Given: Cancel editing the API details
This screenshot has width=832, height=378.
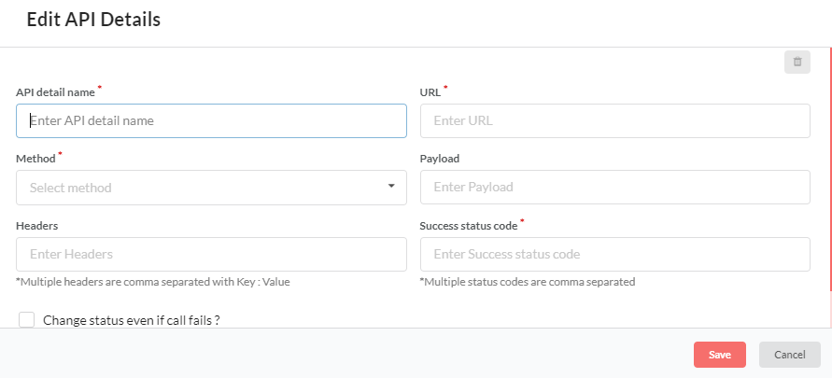Looking at the screenshot, I should pos(790,355).
